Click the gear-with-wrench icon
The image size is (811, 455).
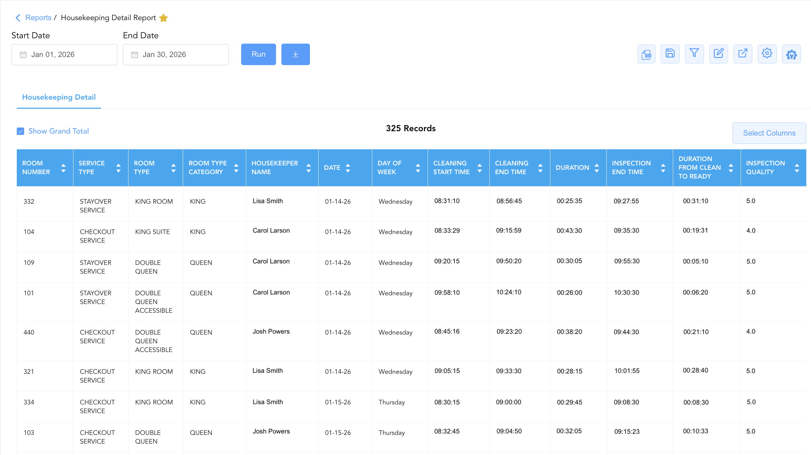tap(791, 54)
